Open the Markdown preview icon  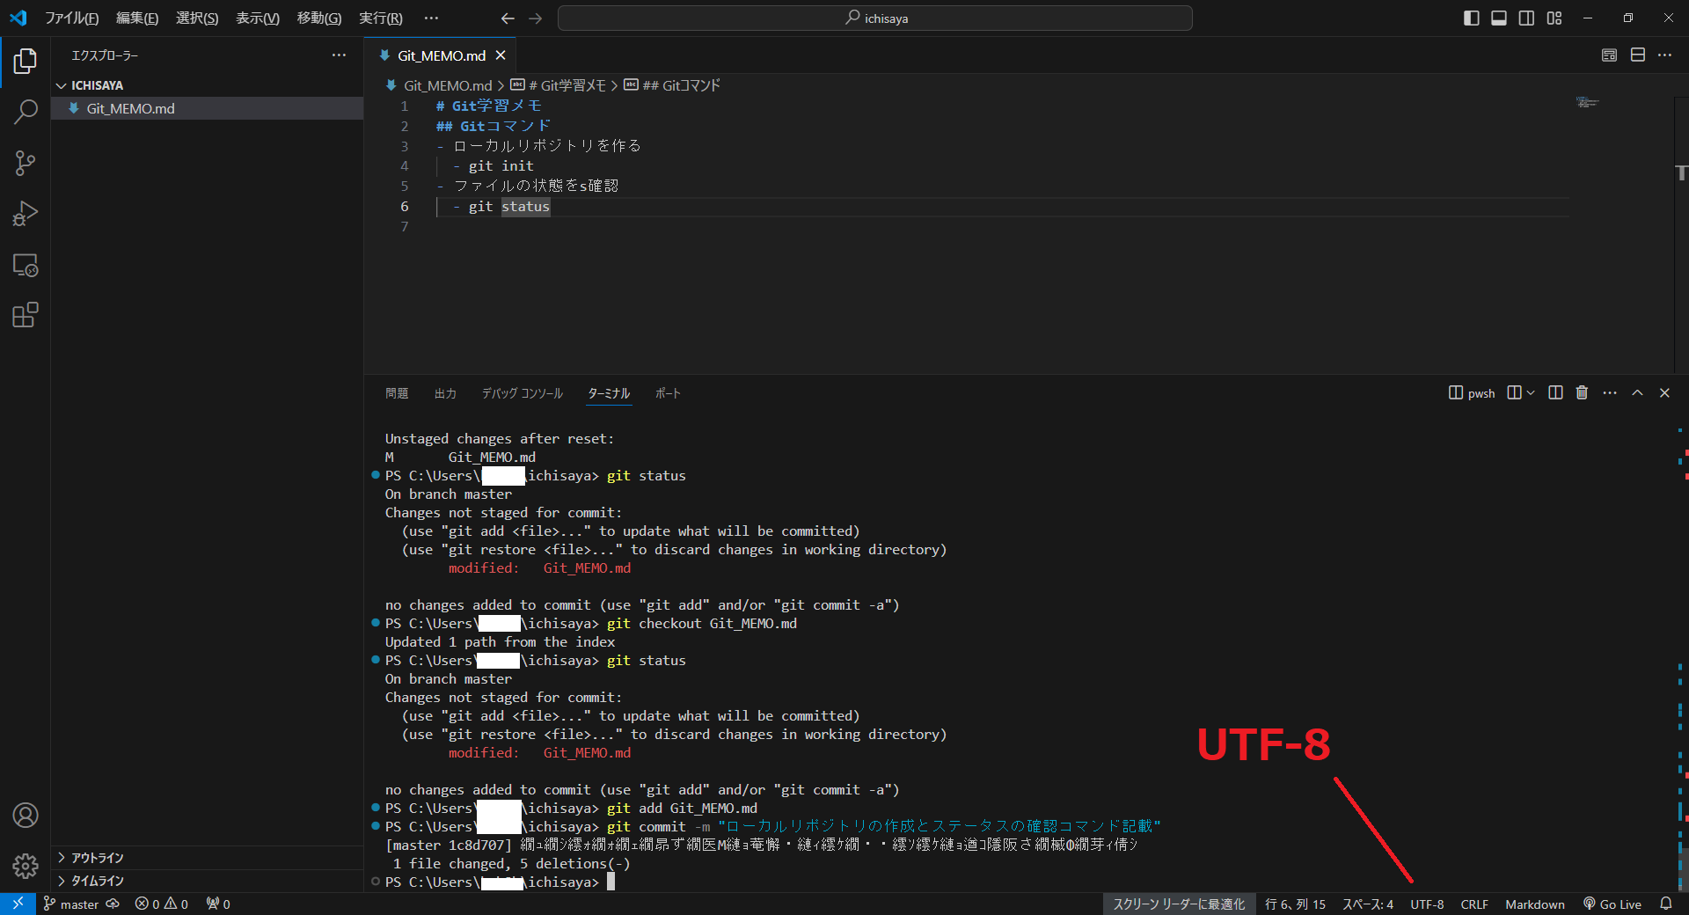[x=1609, y=55]
